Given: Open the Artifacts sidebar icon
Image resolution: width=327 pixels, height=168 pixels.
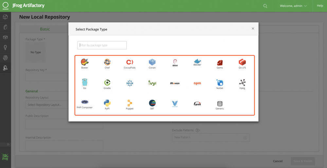Looking at the screenshot, I should tap(6, 27).
